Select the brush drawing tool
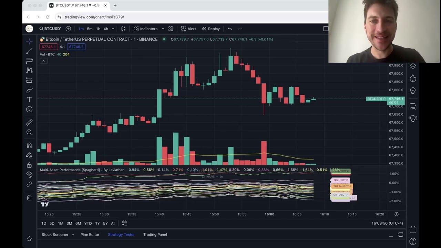The height and width of the screenshot is (248, 441). coord(29,90)
